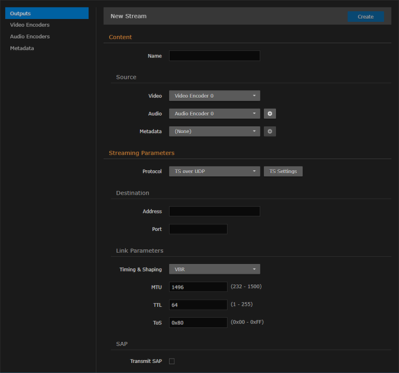
Task: Open TS Settings
Action: (x=283, y=171)
